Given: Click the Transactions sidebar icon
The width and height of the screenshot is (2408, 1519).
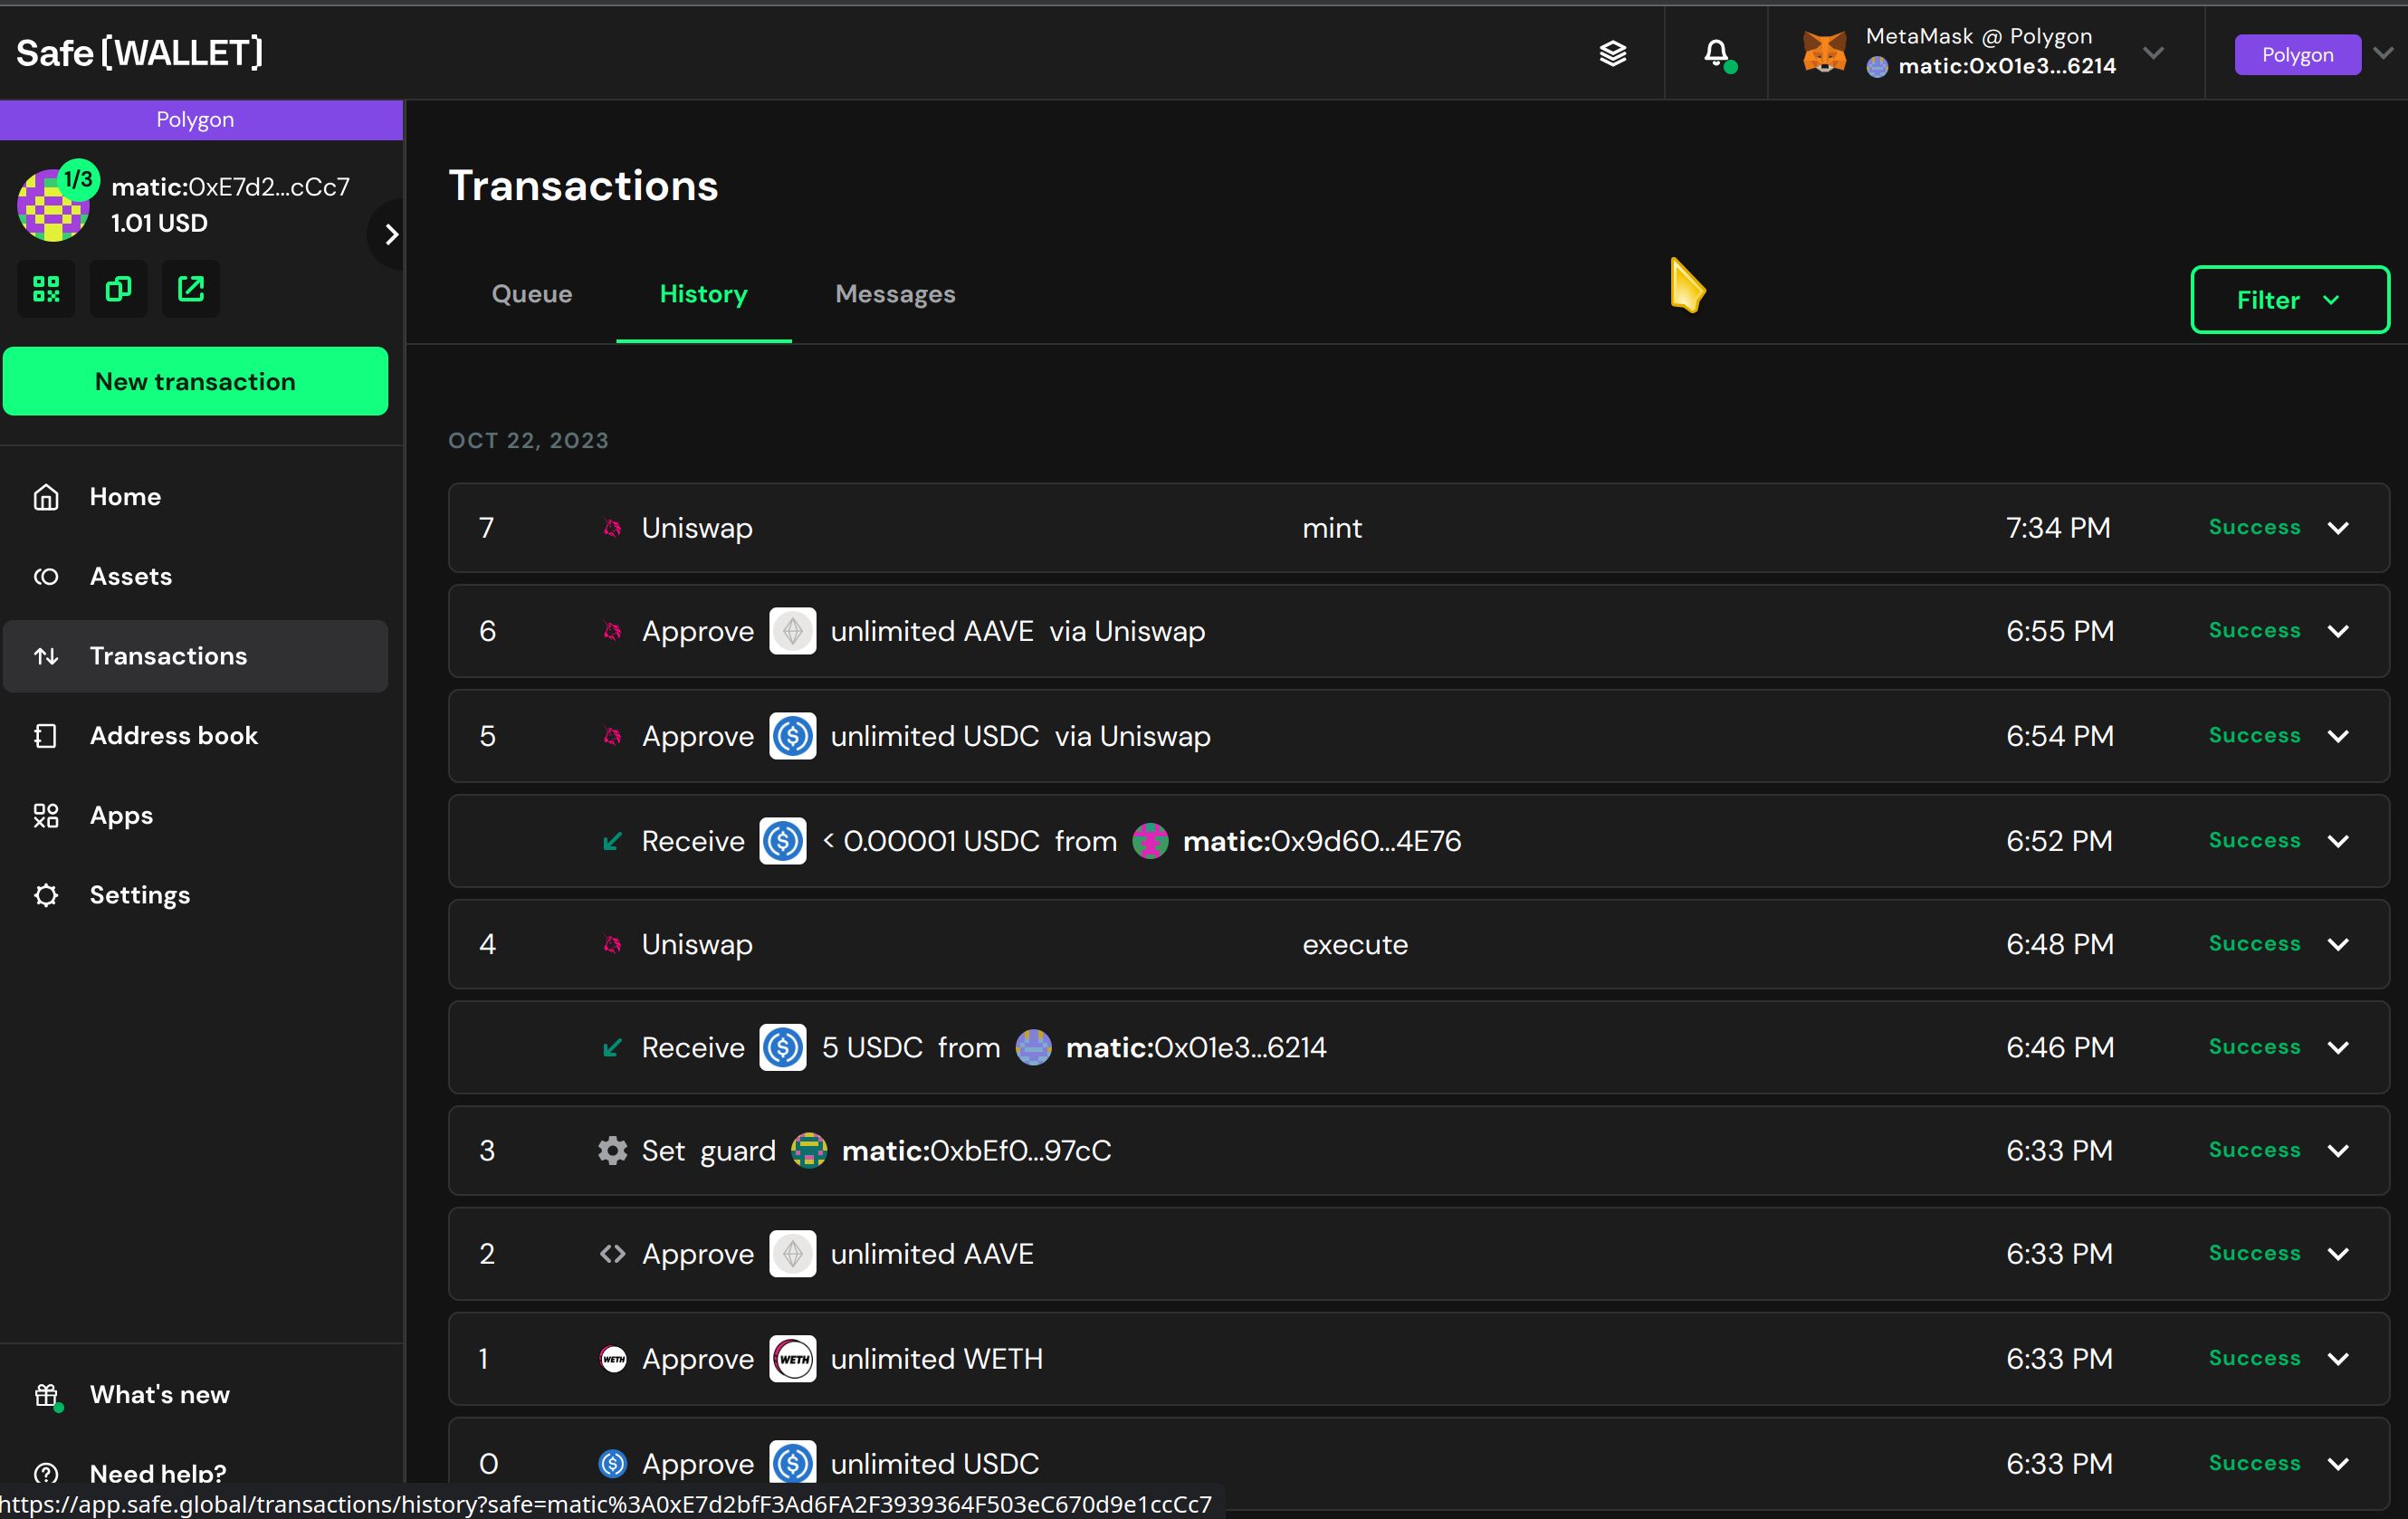Looking at the screenshot, I should [47, 654].
